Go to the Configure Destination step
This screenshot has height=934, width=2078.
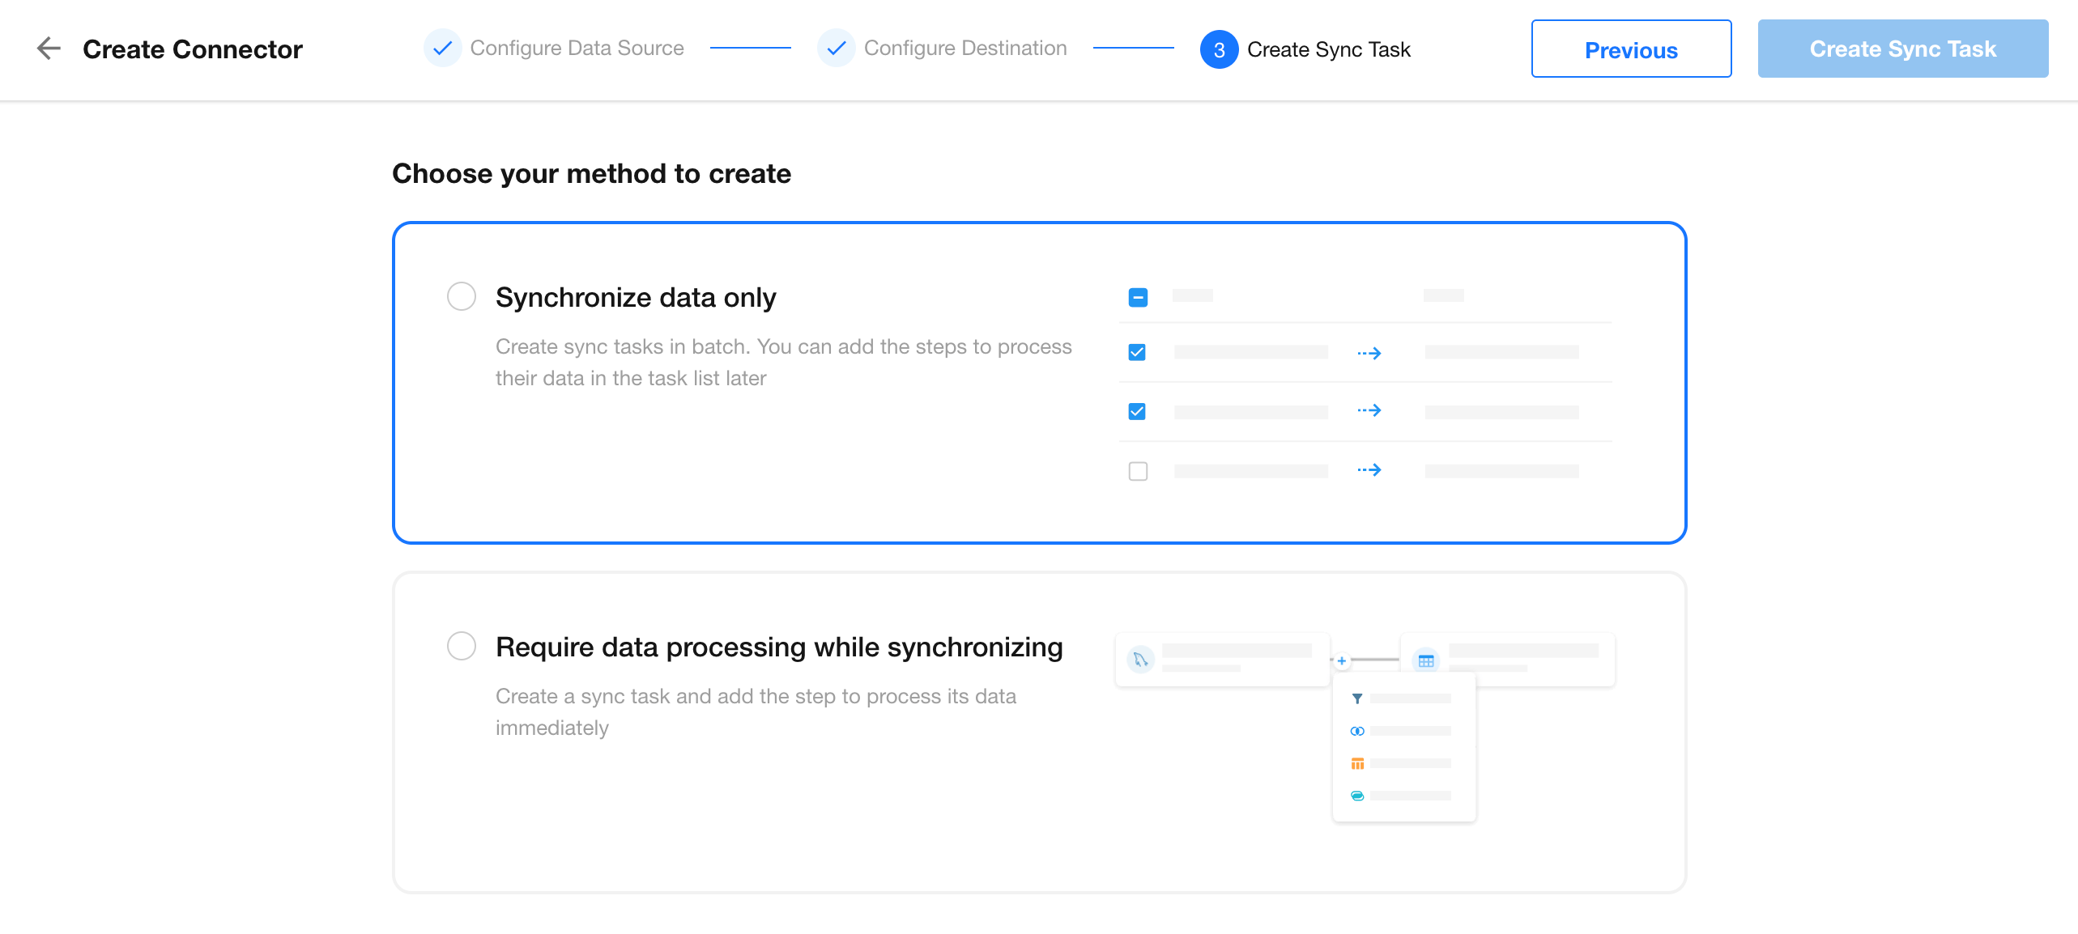point(965,49)
